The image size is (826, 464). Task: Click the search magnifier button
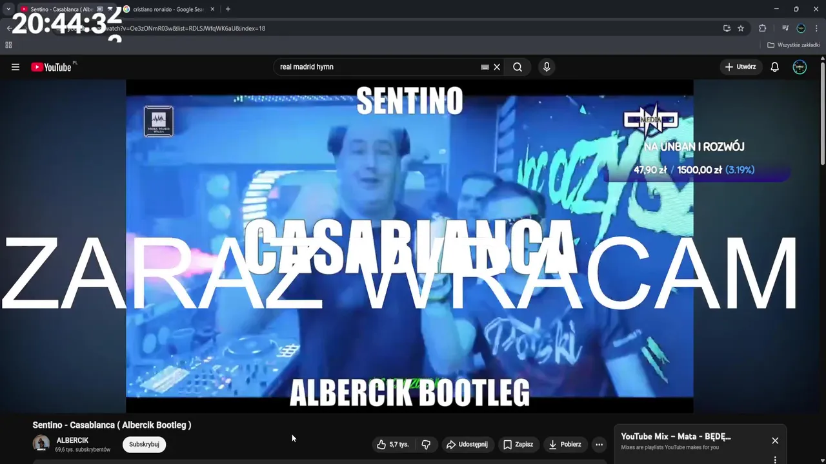518,67
